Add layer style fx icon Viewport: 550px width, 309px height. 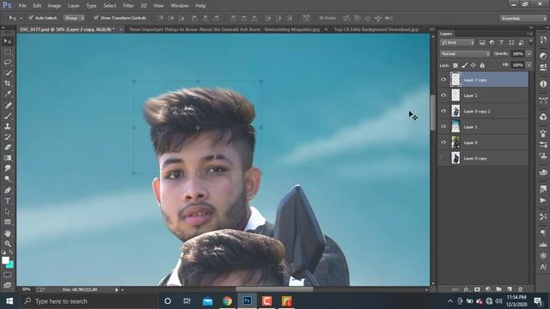[x=466, y=289]
